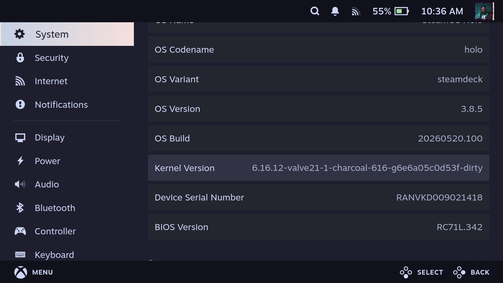The image size is (503, 283).
Task: Open notifications bell in top bar
Action: [335, 11]
